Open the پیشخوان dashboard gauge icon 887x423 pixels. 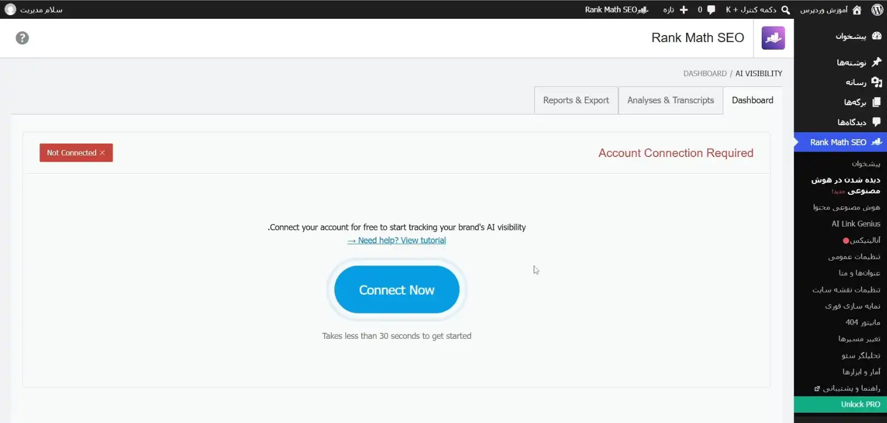tap(876, 36)
